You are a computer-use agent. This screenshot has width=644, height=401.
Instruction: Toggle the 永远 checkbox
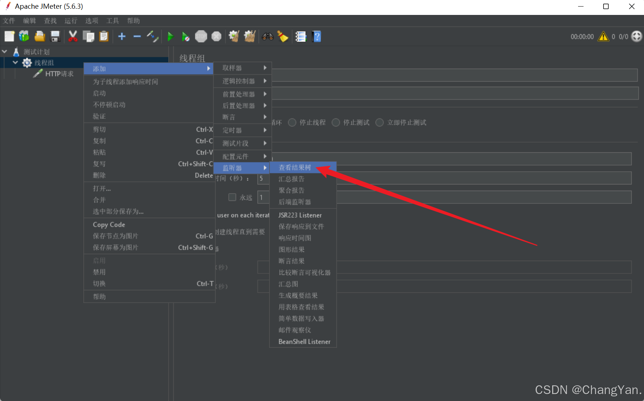click(x=232, y=197)
